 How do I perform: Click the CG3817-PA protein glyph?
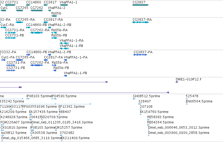pos(46,60)
